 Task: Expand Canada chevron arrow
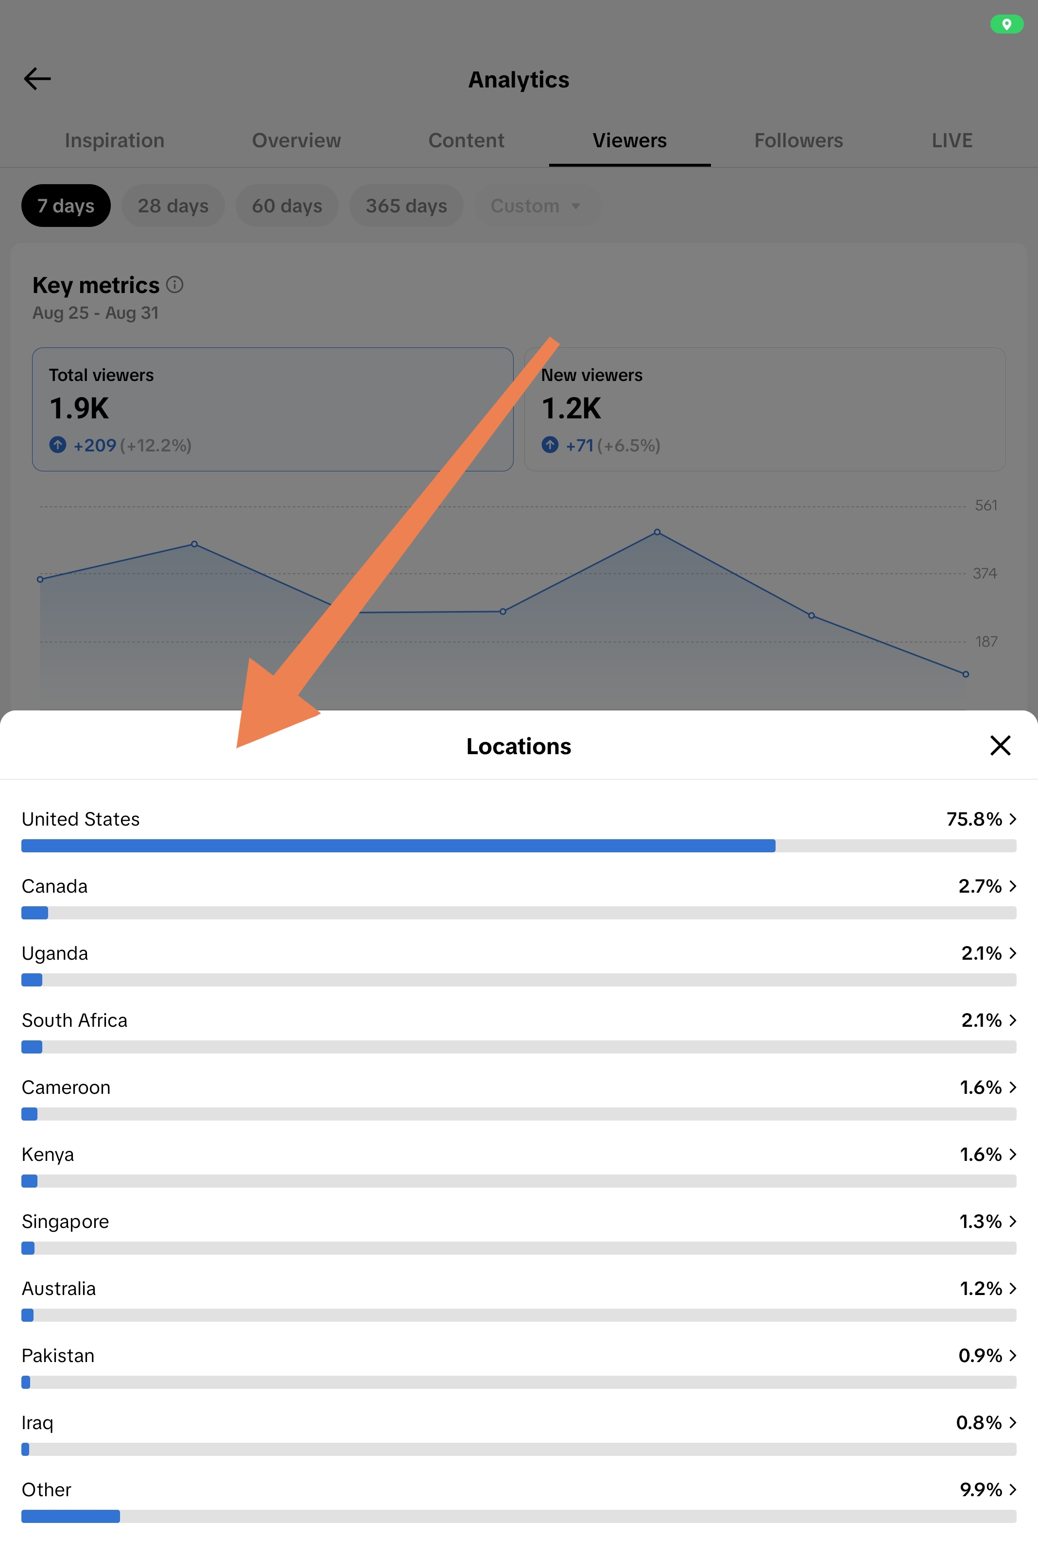click(x=1012, y=886)
